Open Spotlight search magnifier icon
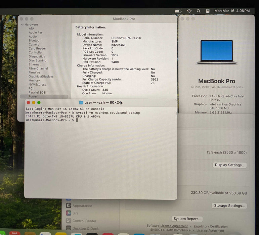259x235 pixels. pyautogui.click(x=199, y=11)
